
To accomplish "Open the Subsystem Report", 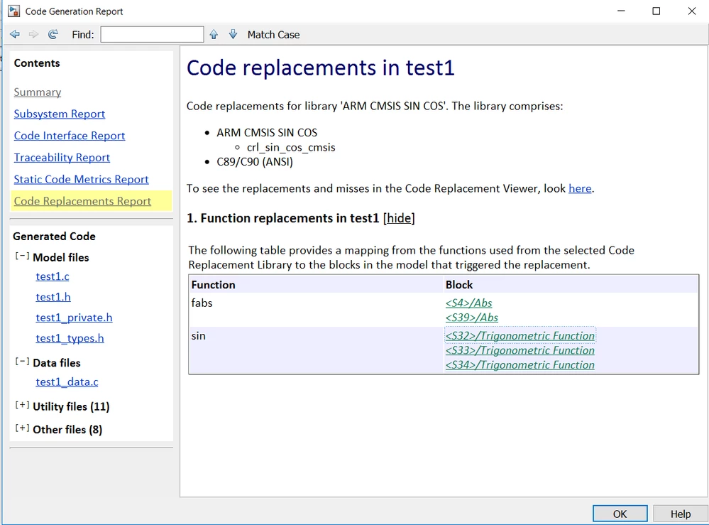I will 59,114.
